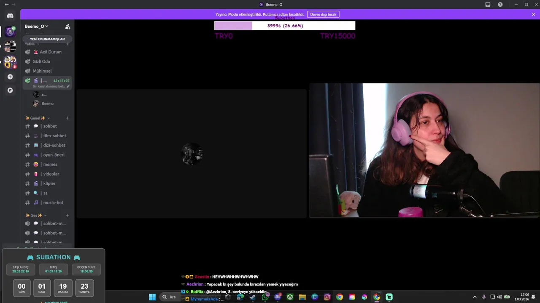Viewport: 540px width, 303px height.
Task: Jump to new unreads via YENİ OKUNMAMIŞLAR
Action: pyautogui.click(x=47, y=39)
